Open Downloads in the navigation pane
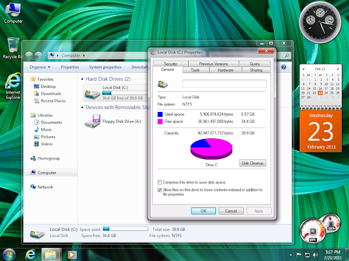The image size is (349, 261). [x=51, y=93]
